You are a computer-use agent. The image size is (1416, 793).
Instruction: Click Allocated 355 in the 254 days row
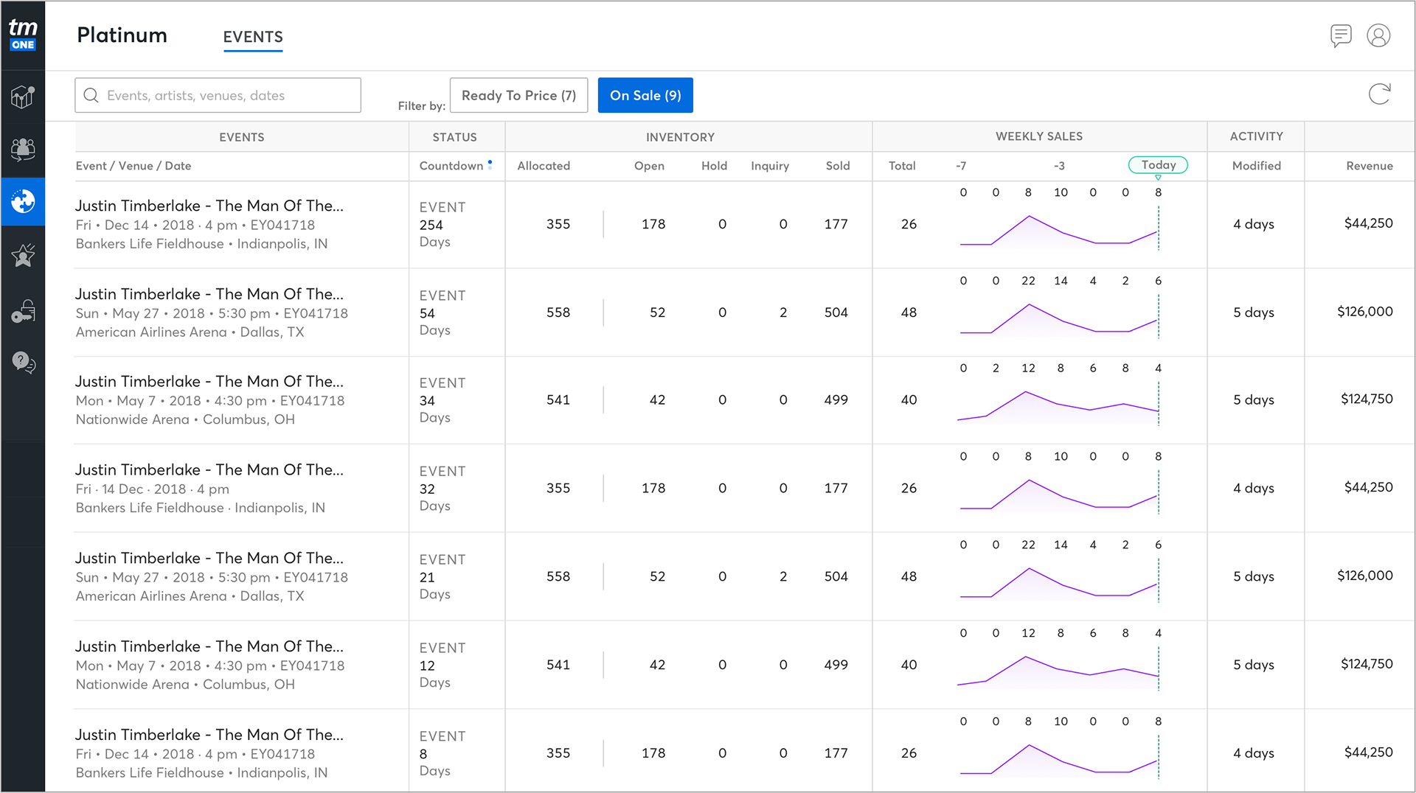click(x=558, y=224)
